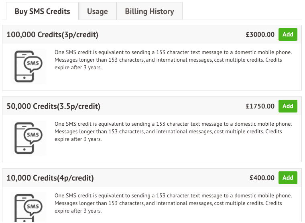Open the Usage tab

tap(98, 11)
